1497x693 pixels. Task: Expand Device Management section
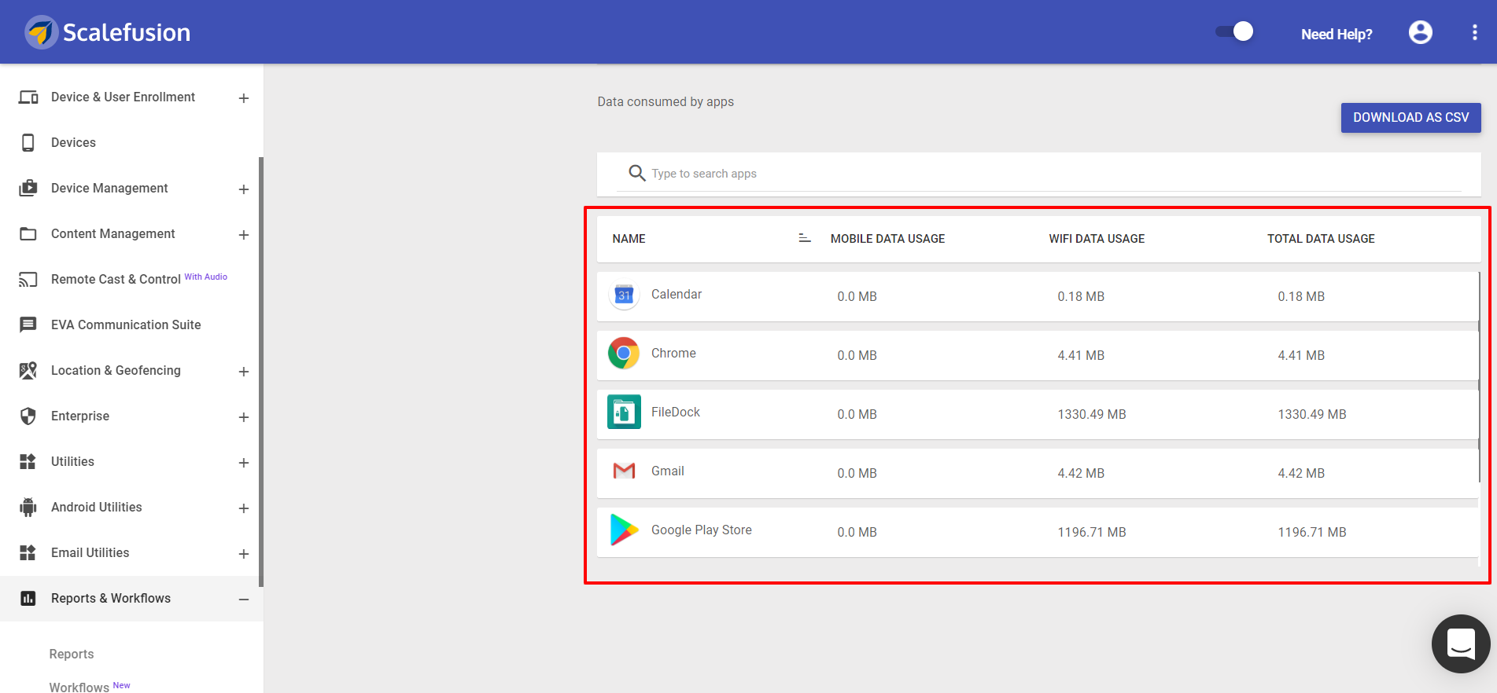pos(244,189)
